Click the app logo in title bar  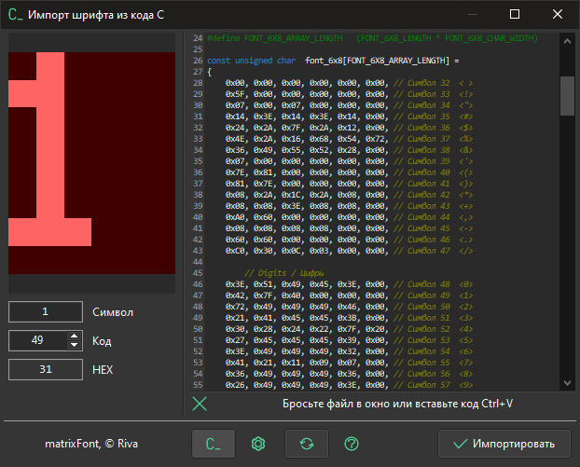pyautogui.click(x=15, y=16)
